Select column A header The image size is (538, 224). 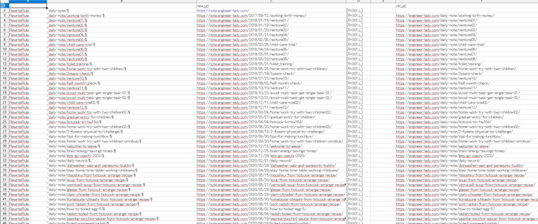point(28,2)
